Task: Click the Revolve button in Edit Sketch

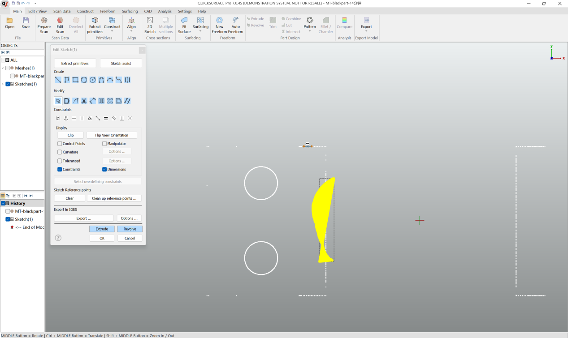Action: click(x=130, y=229)
